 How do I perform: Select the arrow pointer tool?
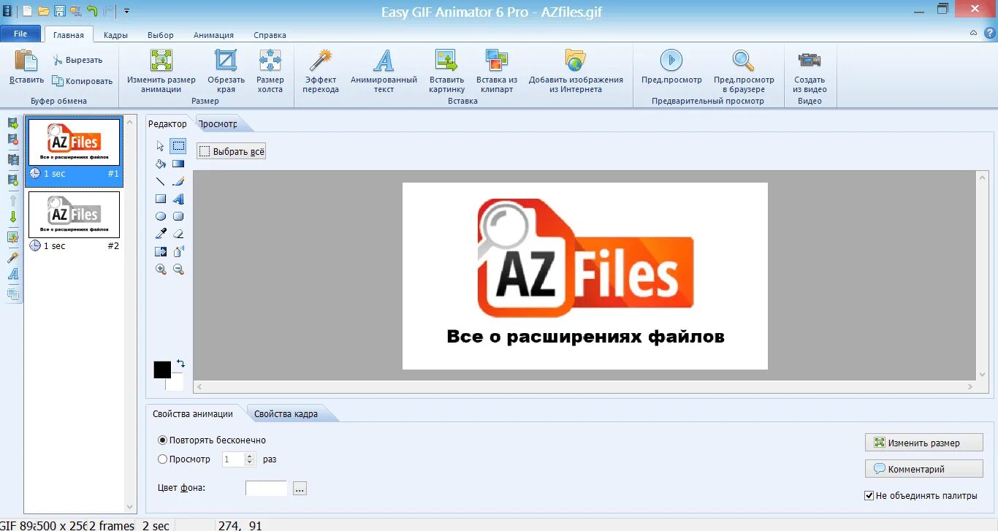click(x=161, y=146)
